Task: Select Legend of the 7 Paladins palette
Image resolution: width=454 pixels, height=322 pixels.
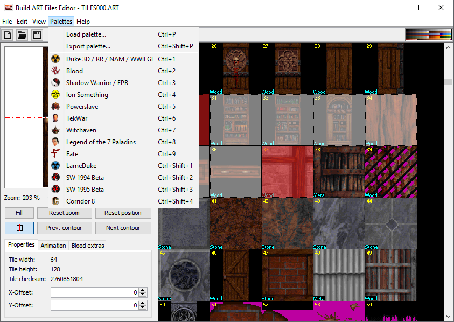Action: pos(124,142)
